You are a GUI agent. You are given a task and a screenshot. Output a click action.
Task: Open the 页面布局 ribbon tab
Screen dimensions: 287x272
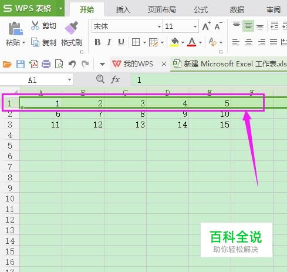[x=161, y=9]
